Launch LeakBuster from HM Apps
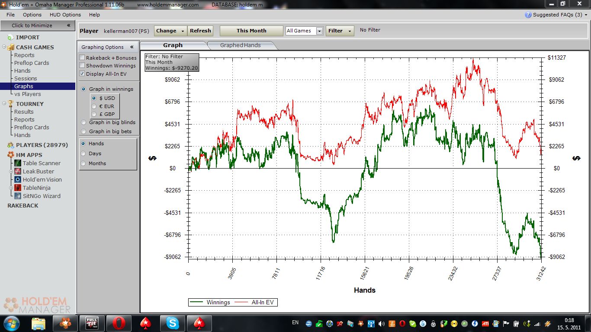591x332 pixels. point(18,171)
